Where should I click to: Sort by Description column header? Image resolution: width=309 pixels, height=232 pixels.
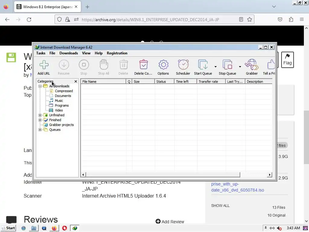pos(259,82)
